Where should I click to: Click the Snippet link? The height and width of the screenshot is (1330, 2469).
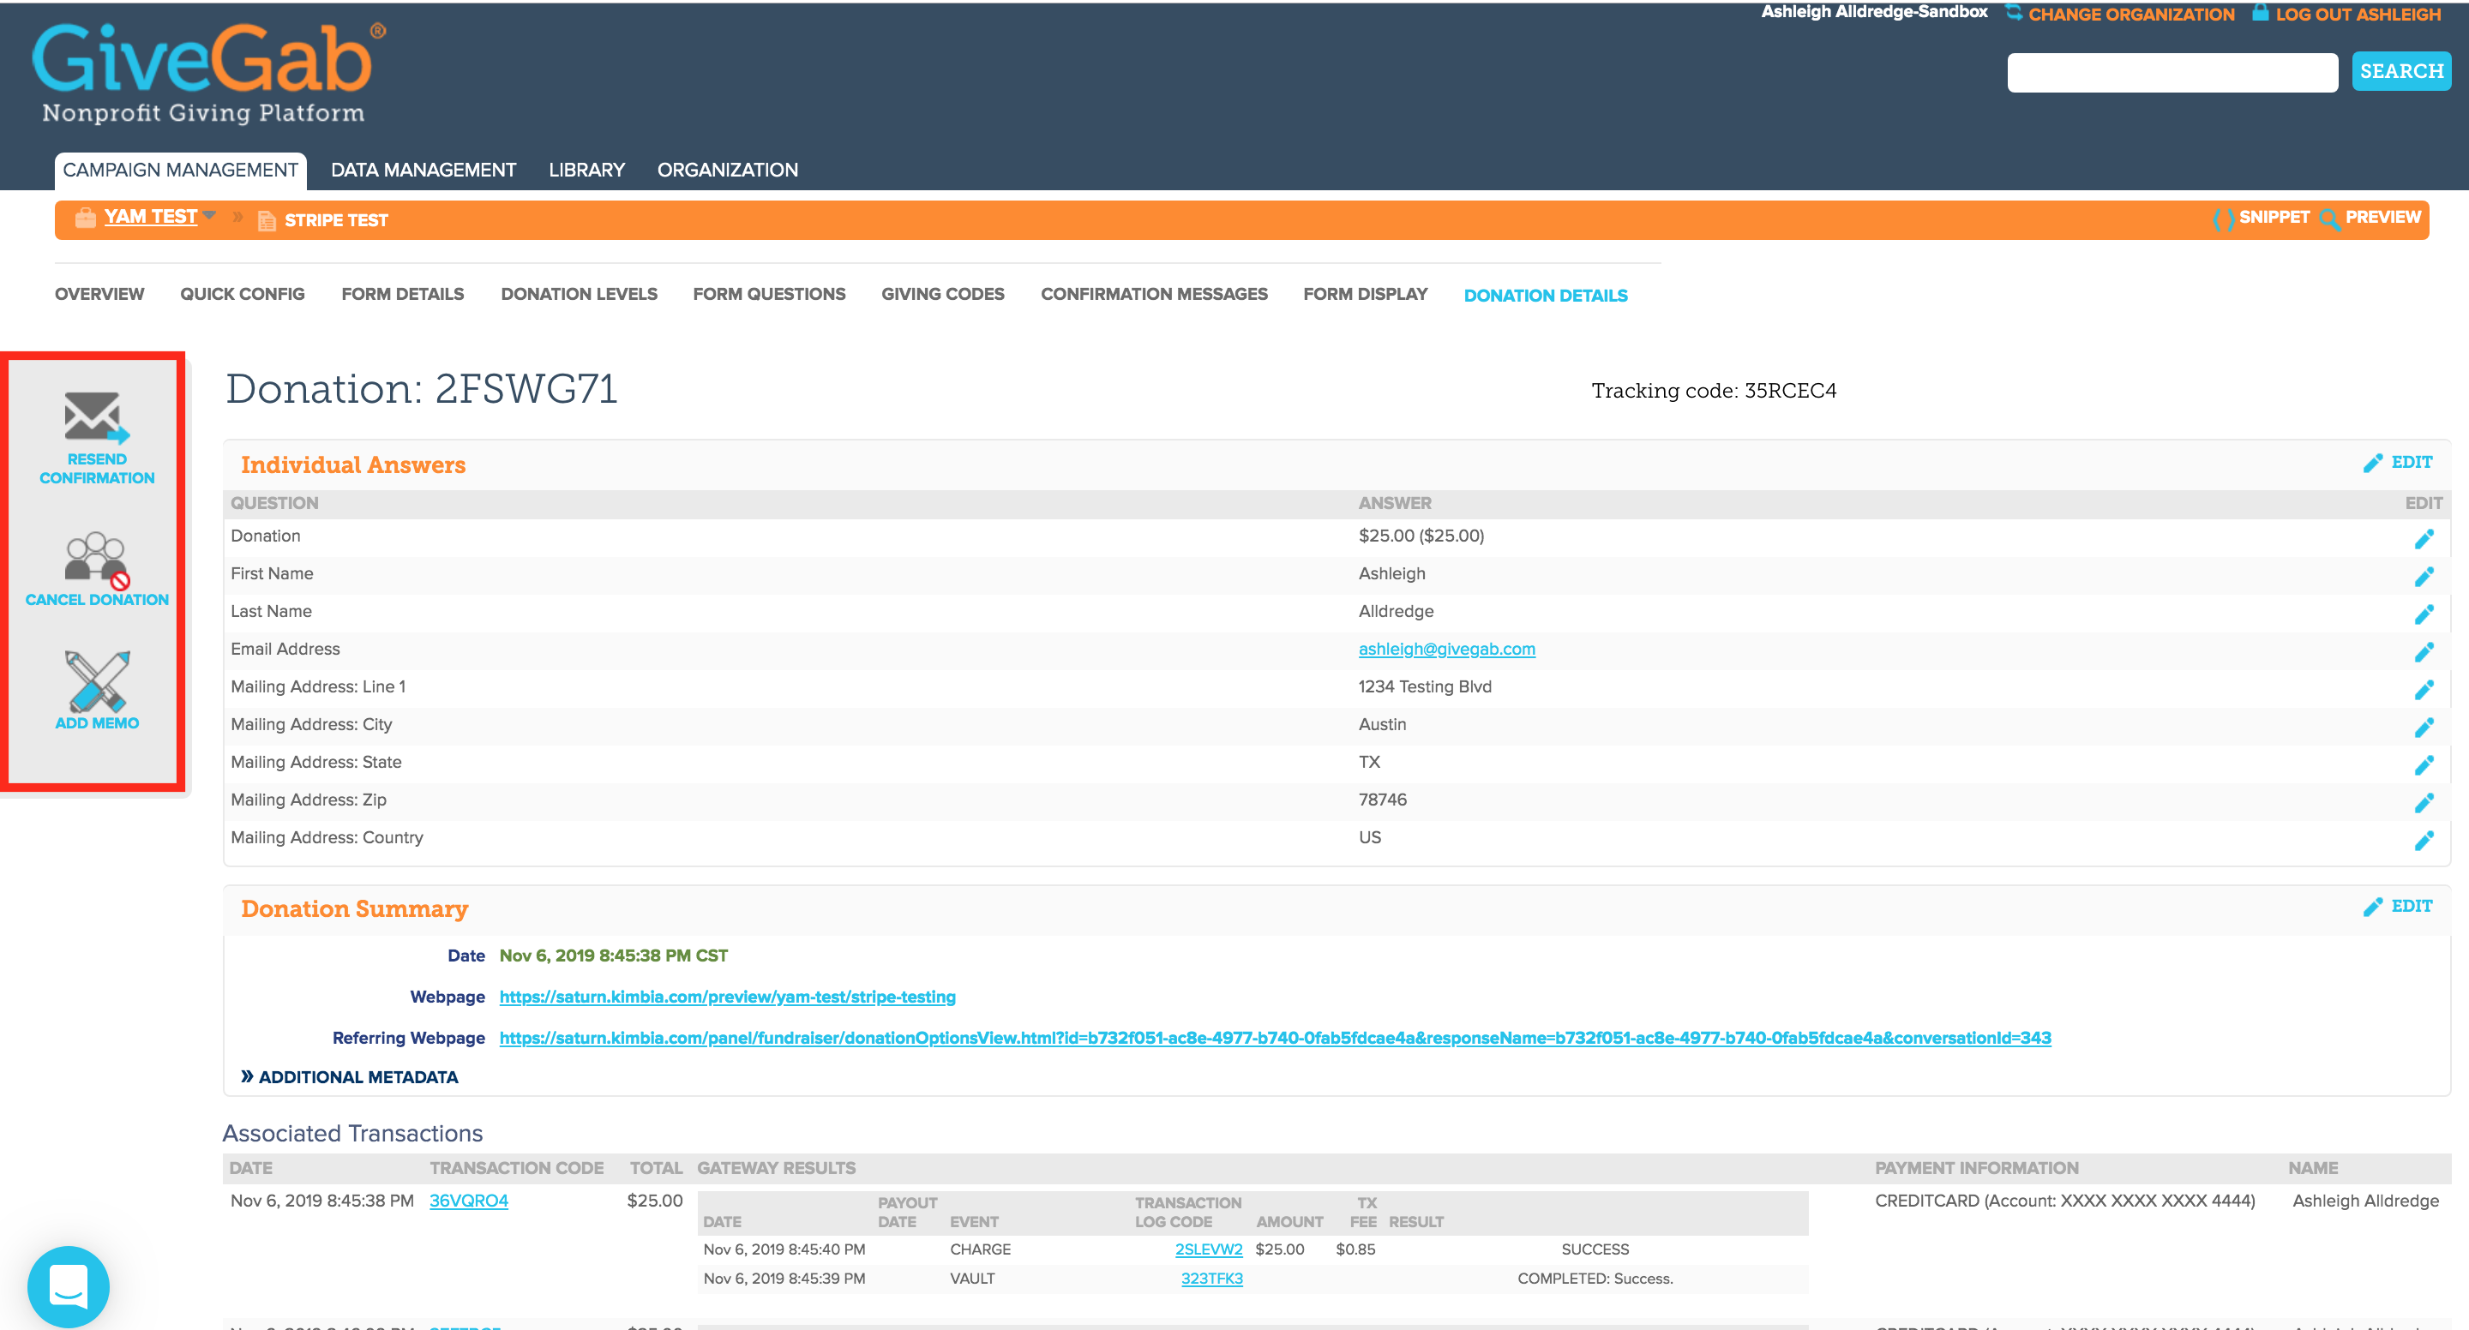(2274, 218)
